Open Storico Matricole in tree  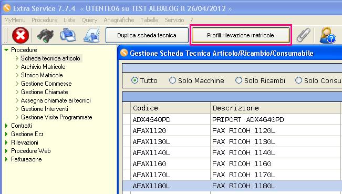42,75
